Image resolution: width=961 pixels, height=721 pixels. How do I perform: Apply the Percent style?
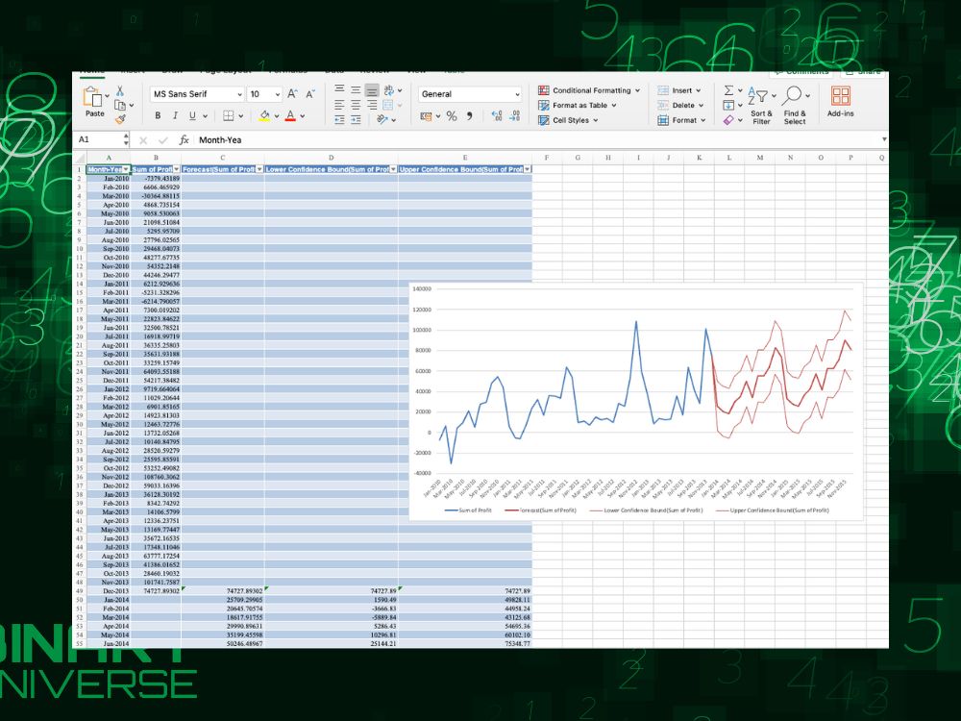point(452,116)
